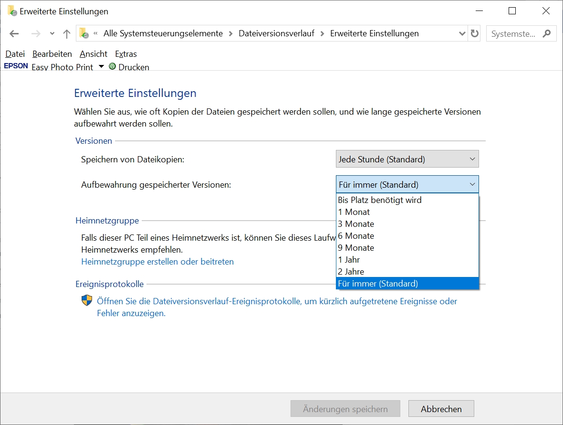
Task: Expand the address bar history dropdown
Action: pos(462,33)
